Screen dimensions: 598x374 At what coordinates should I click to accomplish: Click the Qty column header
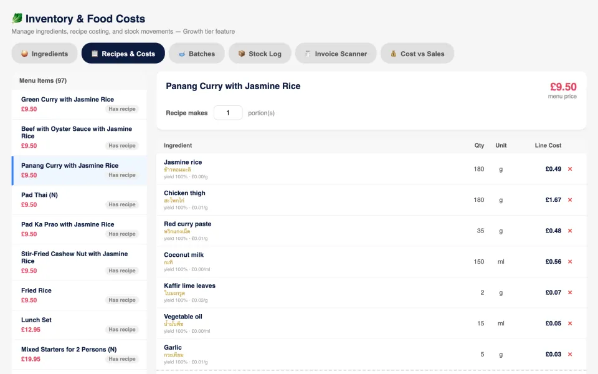[x=480, y=145]
